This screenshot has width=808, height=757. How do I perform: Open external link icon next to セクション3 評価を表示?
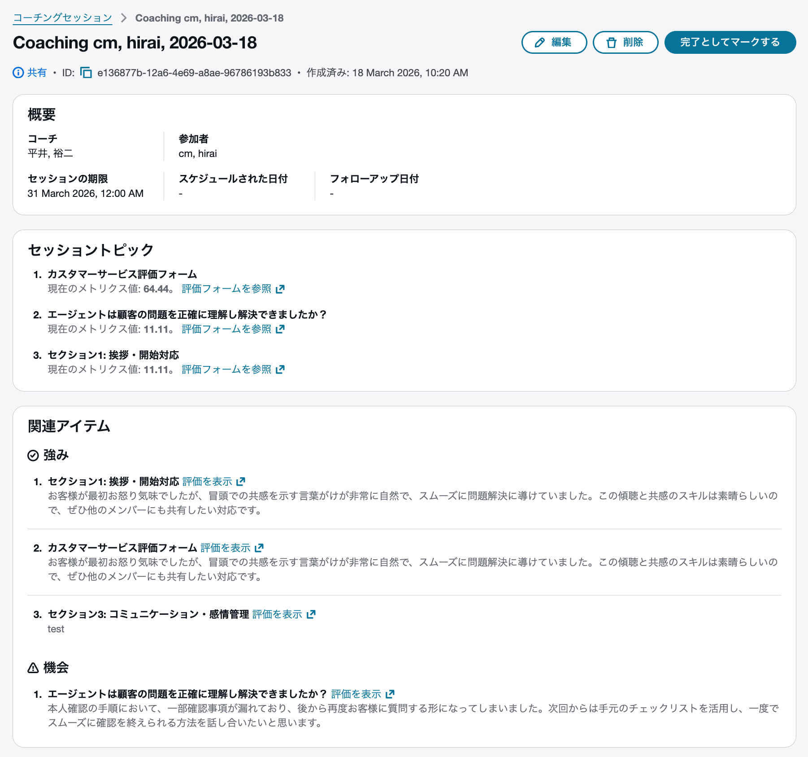310,614
